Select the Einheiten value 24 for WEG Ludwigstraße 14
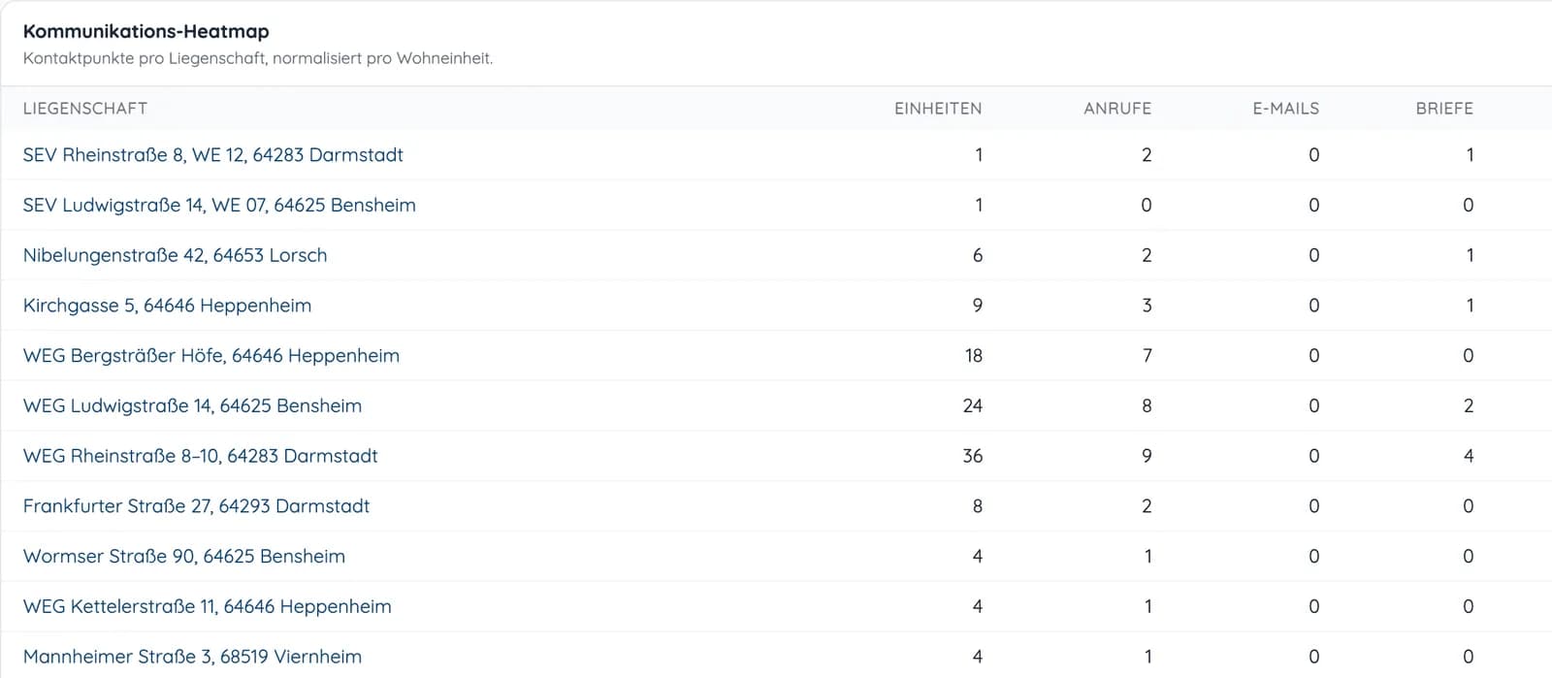This screenshot has height=678, width=1552. click(x=973, y=406)
